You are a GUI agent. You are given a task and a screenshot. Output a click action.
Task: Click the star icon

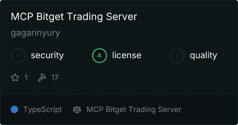tap(15, 77)
